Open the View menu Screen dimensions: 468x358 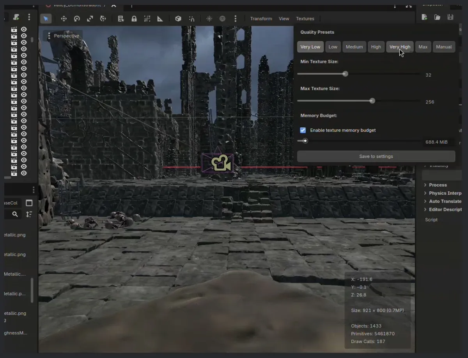tap(284, 18)
